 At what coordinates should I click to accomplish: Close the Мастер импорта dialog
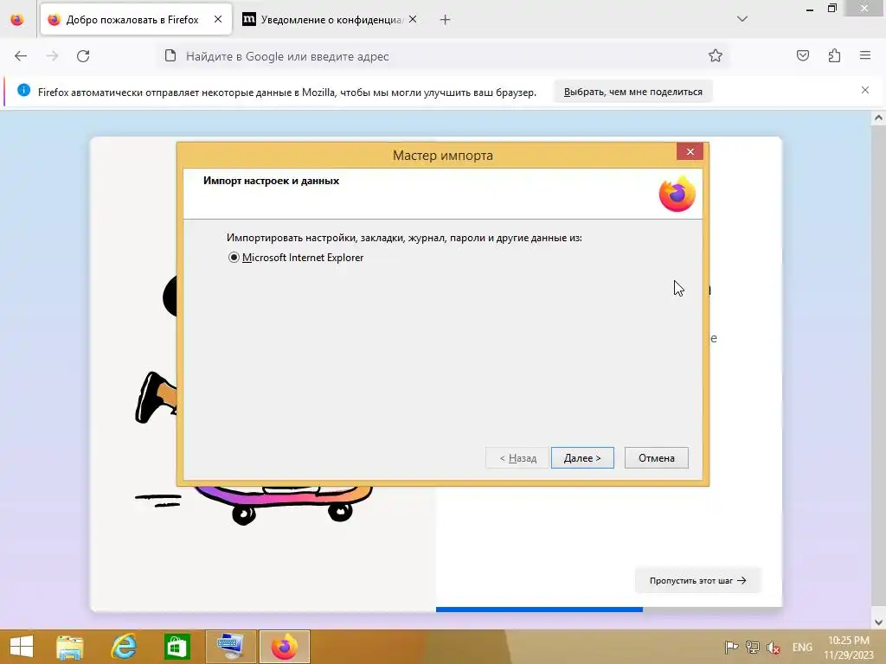click(x=690, y=151)
